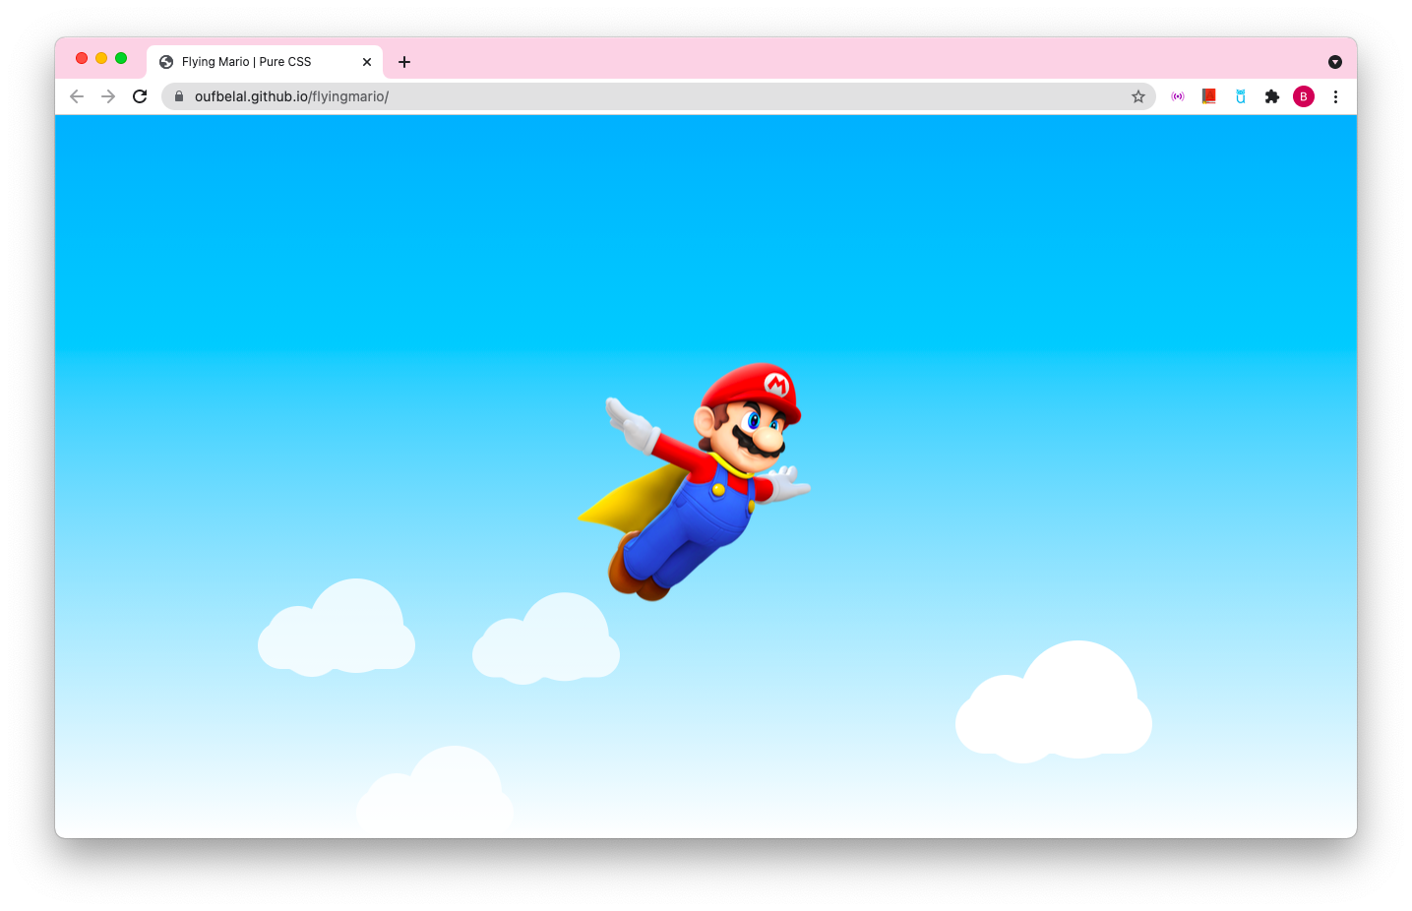Open the blue owl 'u' extension
Image resolution: width=1412 pixels, height=911 pixels.
[1240, 96]
